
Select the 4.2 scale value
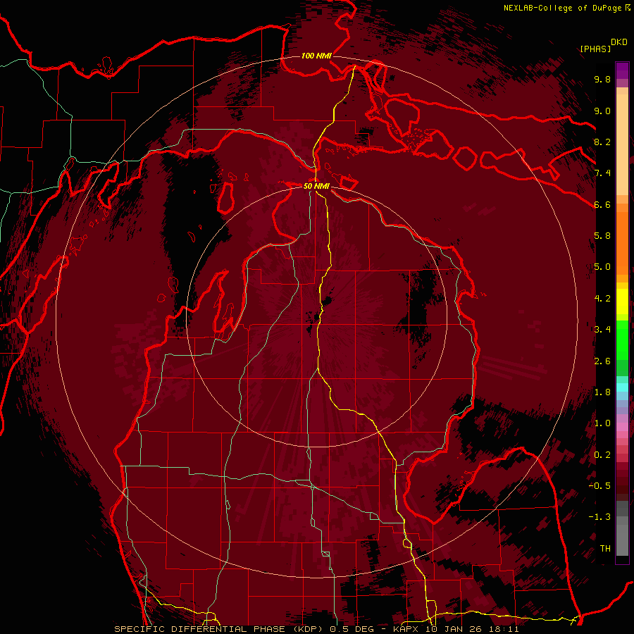coord(602,299)
